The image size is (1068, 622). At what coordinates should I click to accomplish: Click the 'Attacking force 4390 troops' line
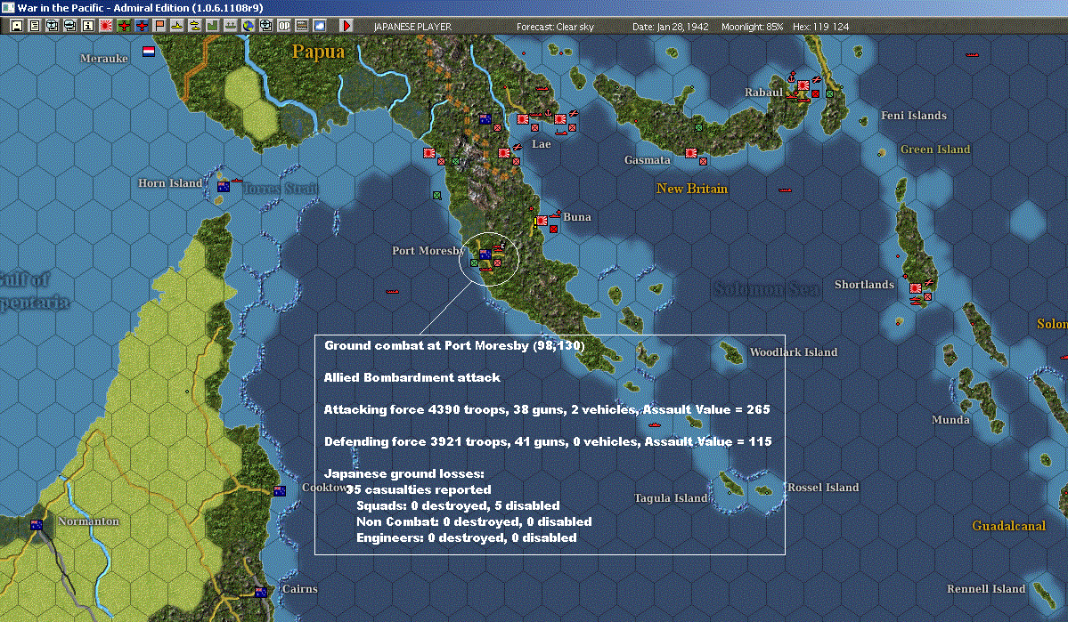pos(547,409)
